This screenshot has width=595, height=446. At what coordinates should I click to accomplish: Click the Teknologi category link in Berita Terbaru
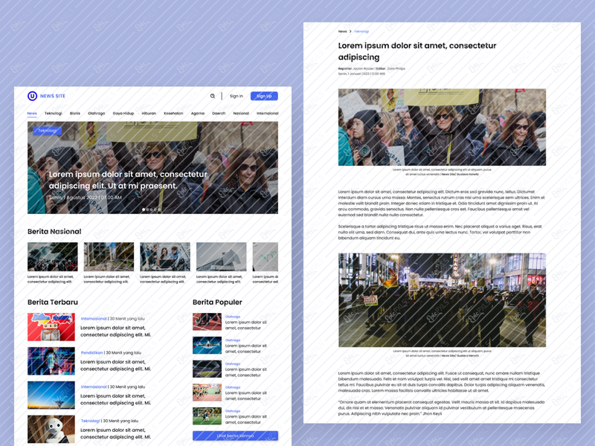tap(90, 421)
